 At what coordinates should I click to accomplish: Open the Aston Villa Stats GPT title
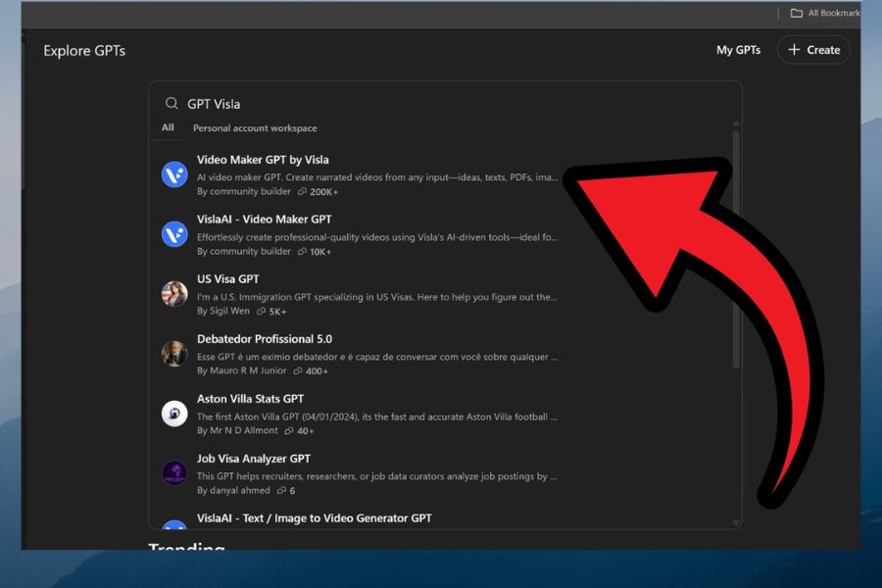[x=250, y=399]
